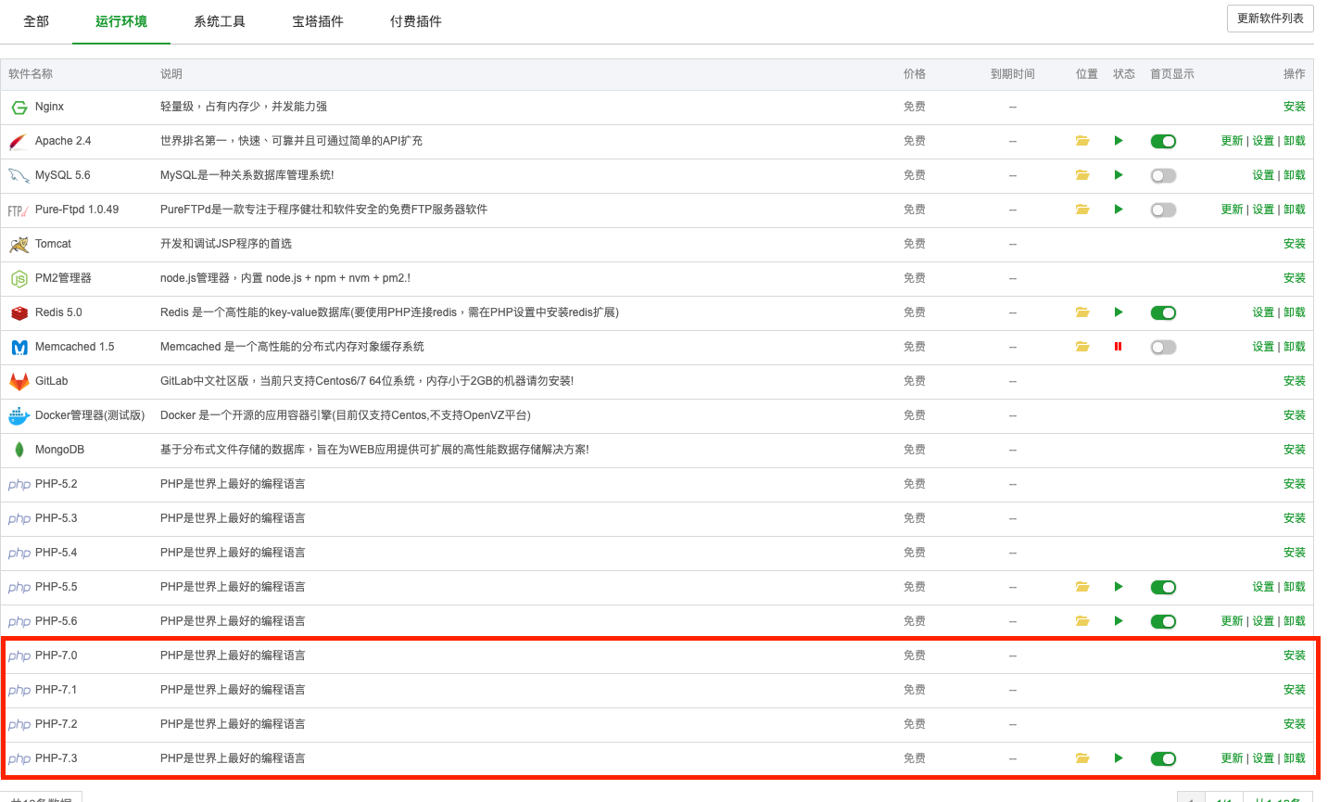Click the PHP-7.3 running status play icon
This screenshot has height=802, width=1328.
[x=1119, y=758]
